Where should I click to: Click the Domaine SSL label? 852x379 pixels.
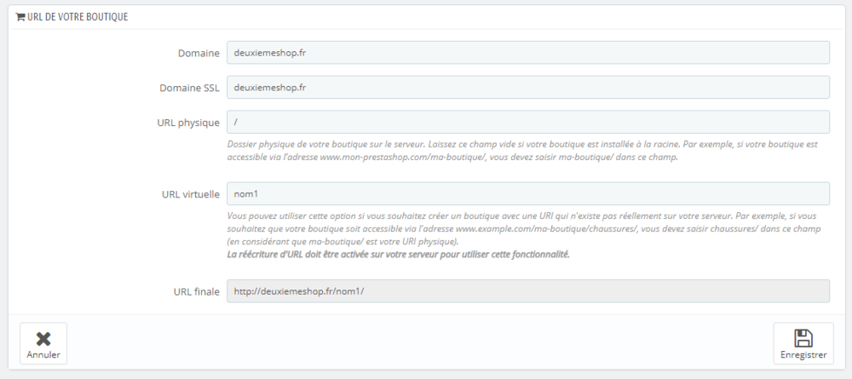pos(190,88)
